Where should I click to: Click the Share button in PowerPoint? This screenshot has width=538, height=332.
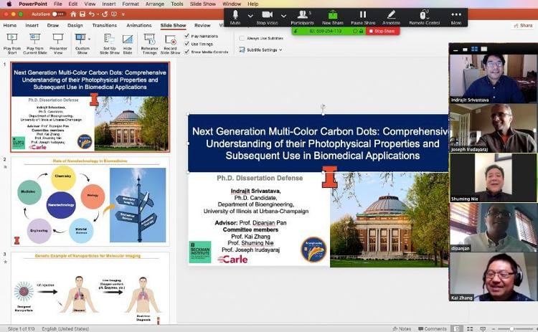523,25
